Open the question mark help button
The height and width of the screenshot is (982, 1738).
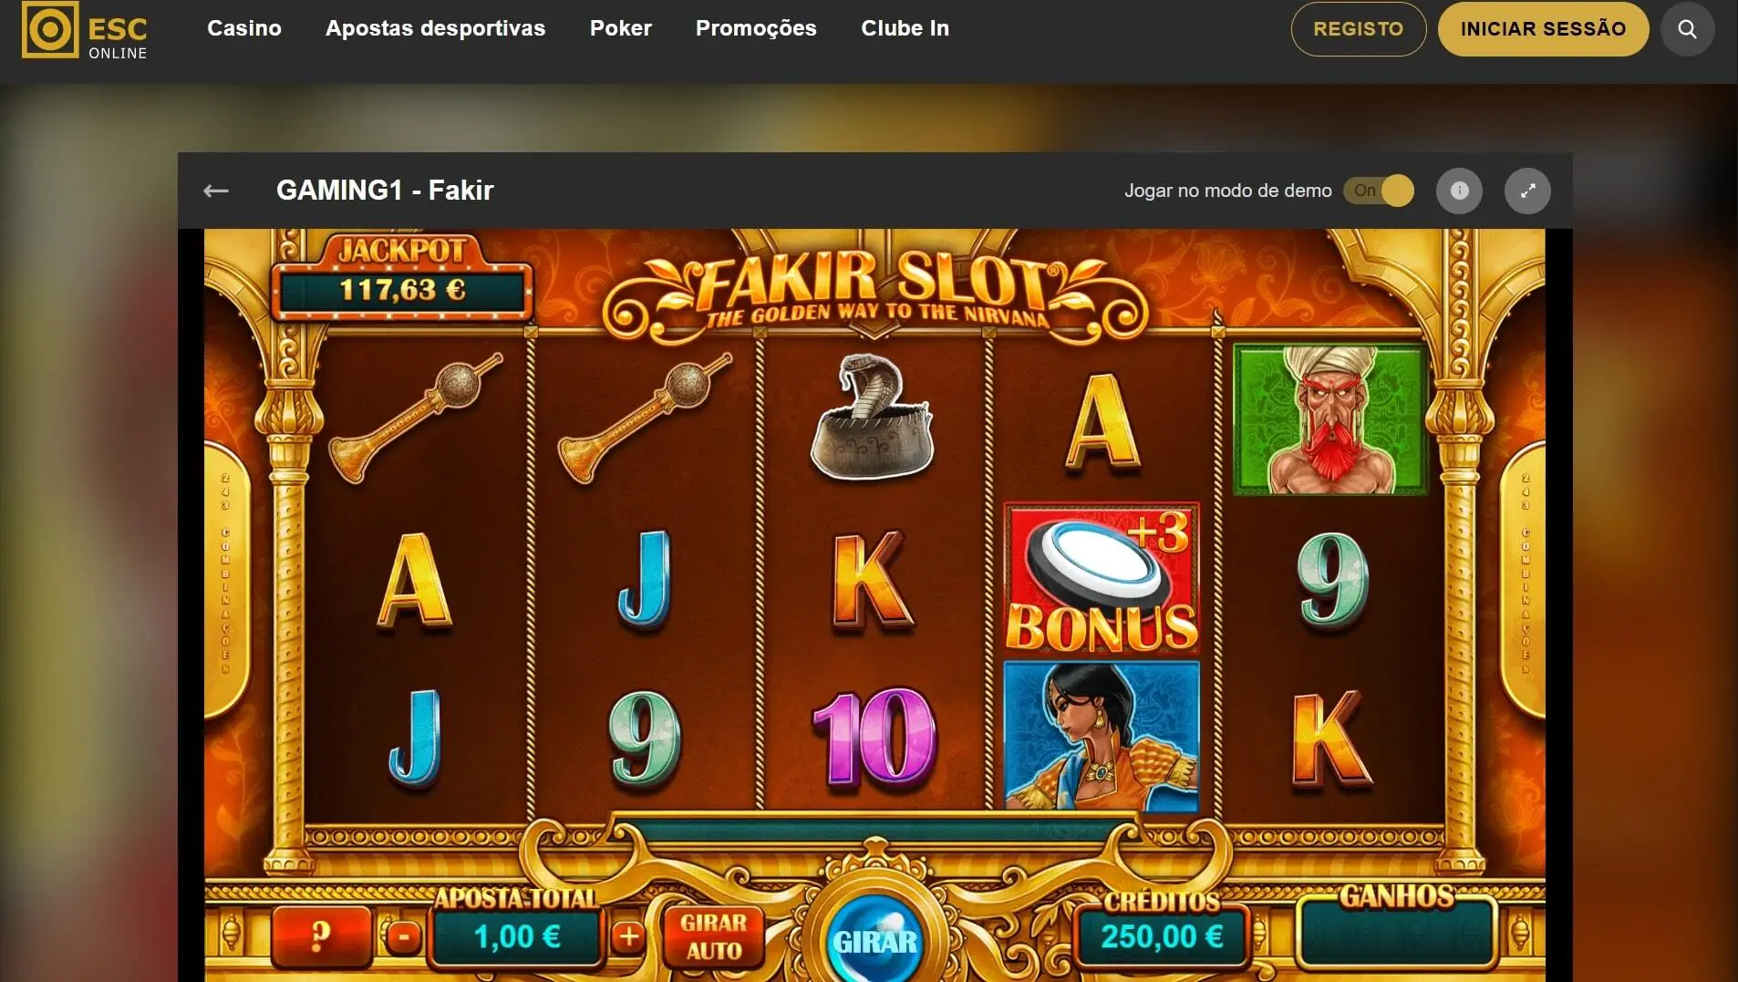click(320, 936)
